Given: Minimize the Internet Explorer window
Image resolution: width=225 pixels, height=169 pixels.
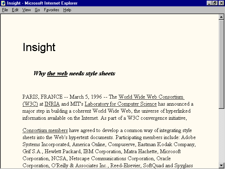Looking at the screenshot, I should [209, 3].
